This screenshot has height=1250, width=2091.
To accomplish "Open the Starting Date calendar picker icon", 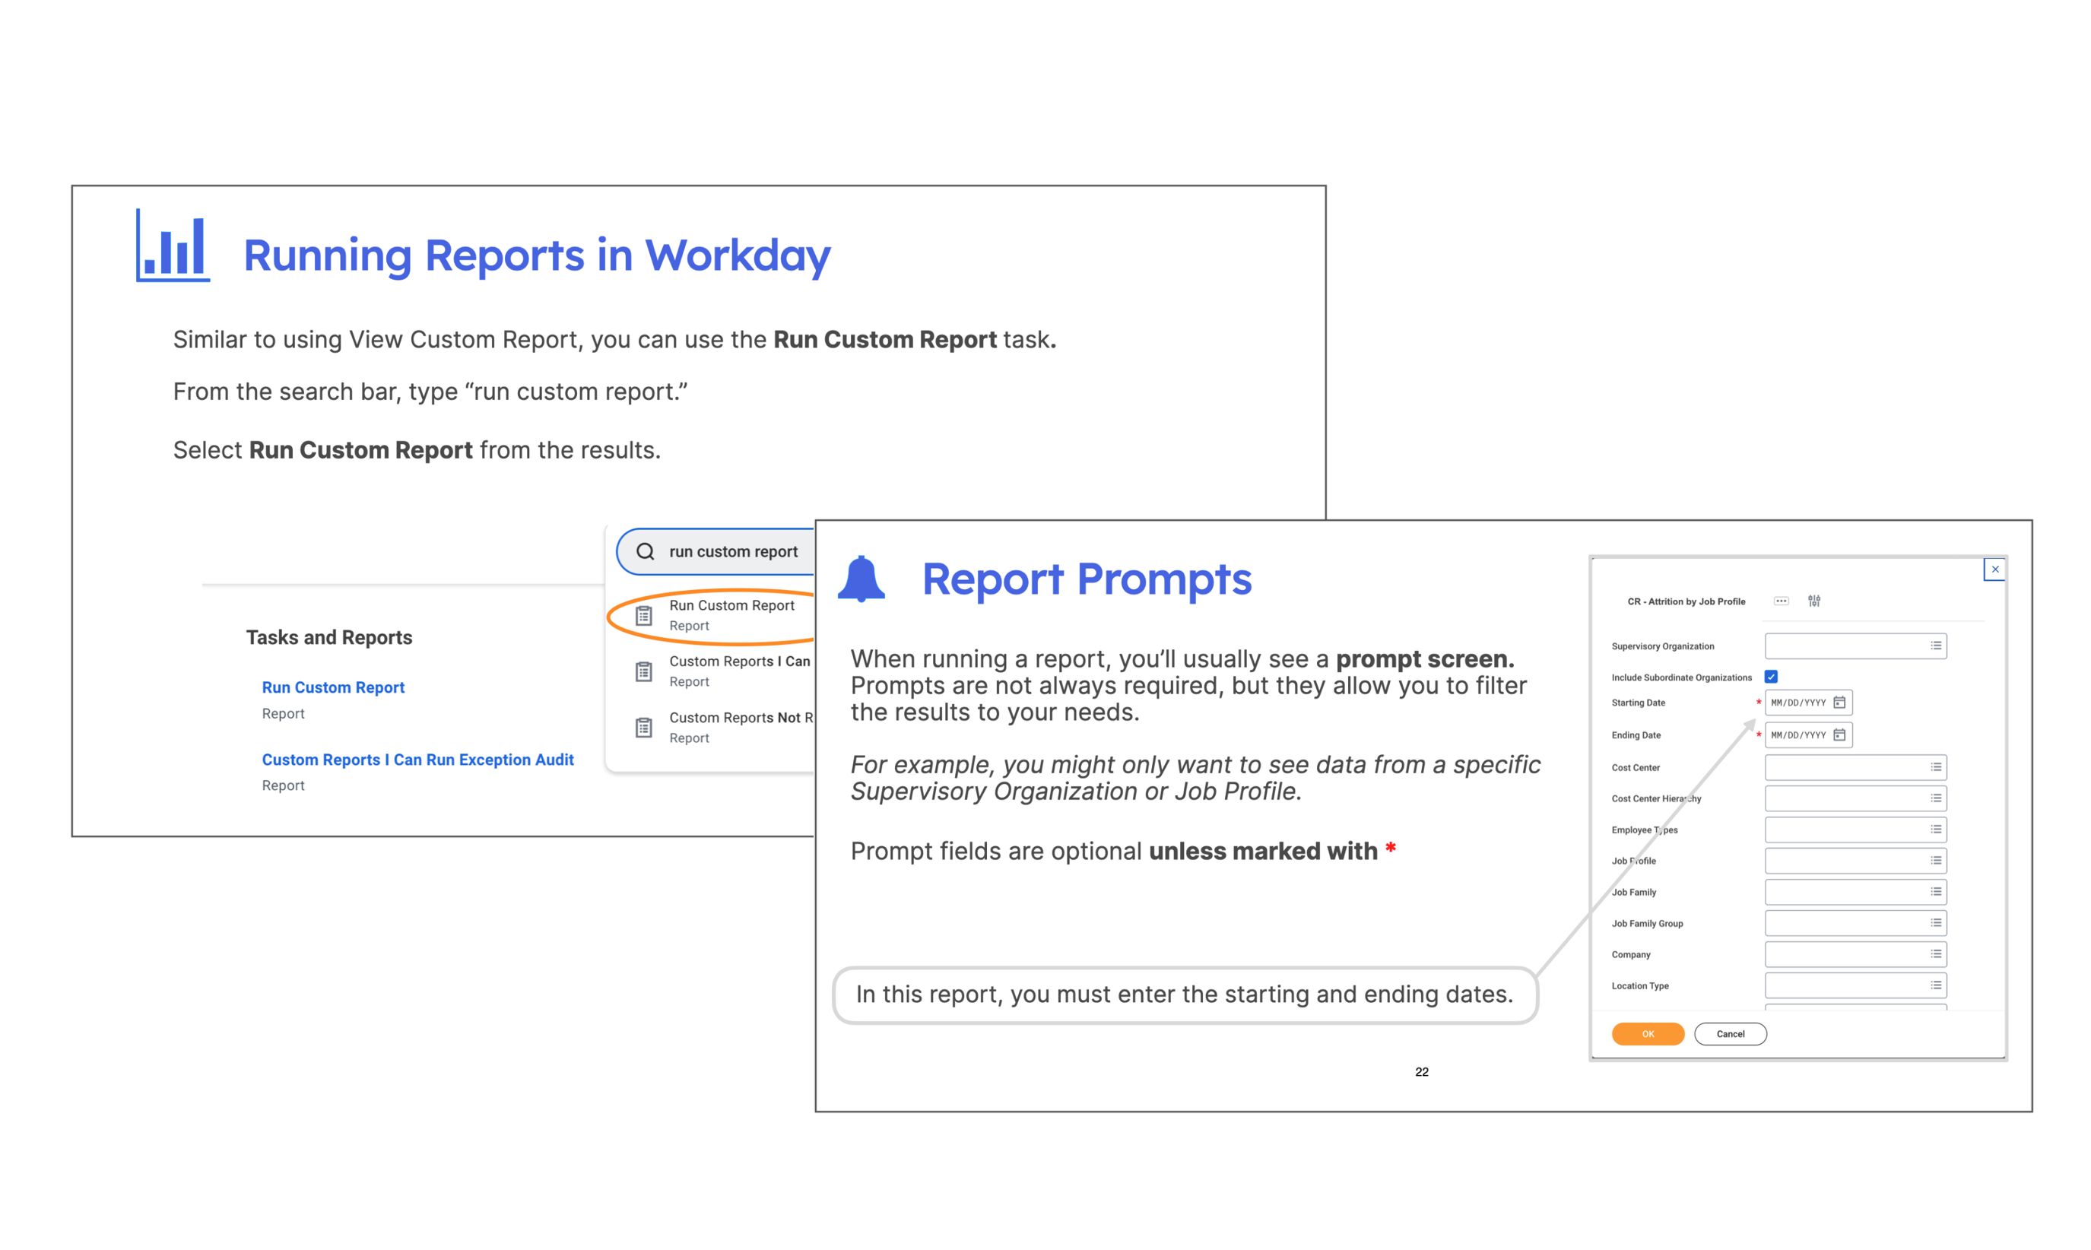I will point(1839,703).
